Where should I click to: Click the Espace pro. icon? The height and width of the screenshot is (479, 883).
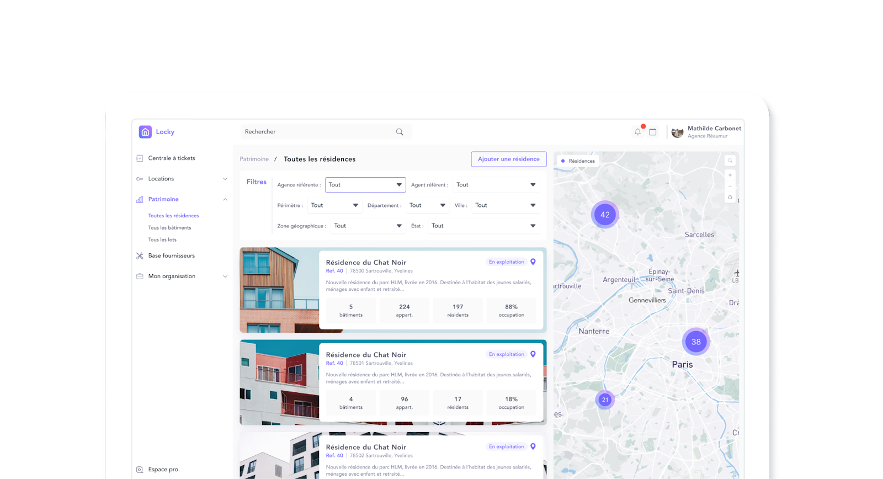140,470
